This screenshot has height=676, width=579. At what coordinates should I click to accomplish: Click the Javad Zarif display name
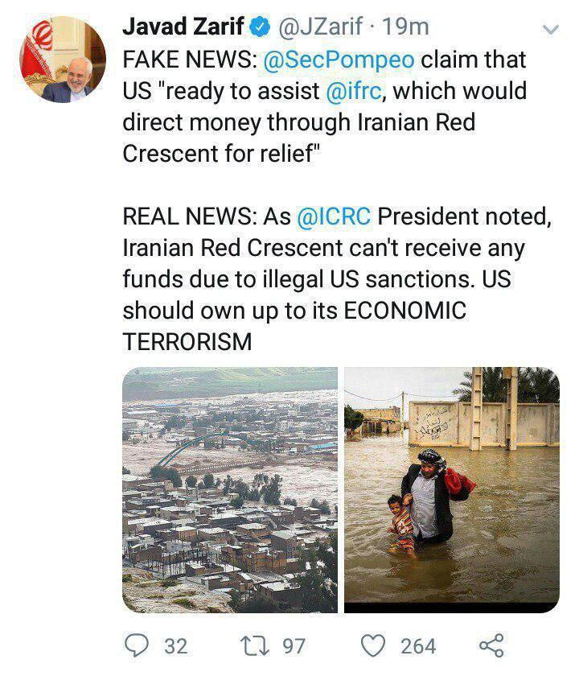[183, 27]
